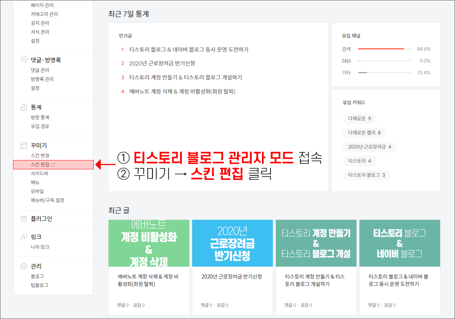Open 설정 under 댓글·방명록

(x=35, y=88)
